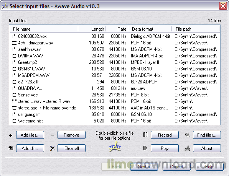The image size is (229, 176).
Task: Click the file icon beside DVIIMA.WAV
Action: pos(14,56)
